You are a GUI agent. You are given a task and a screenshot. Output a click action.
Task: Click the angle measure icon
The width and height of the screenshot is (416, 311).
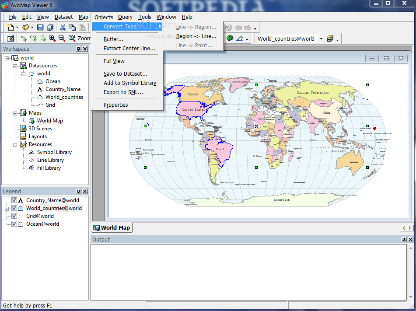(240, 38)
